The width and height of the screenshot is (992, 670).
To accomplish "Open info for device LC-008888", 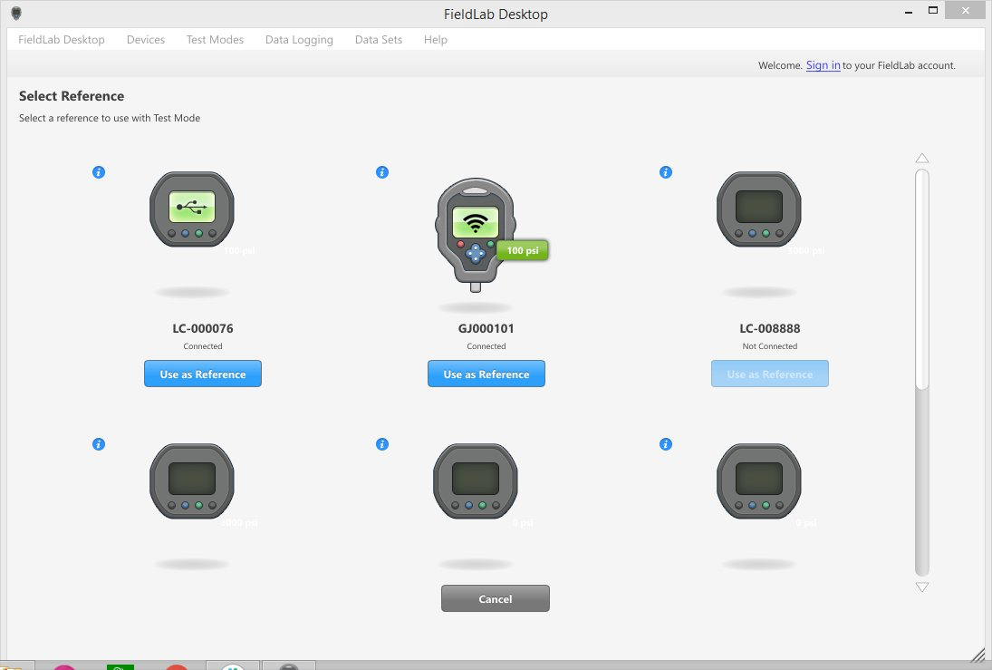I will 666,172.
